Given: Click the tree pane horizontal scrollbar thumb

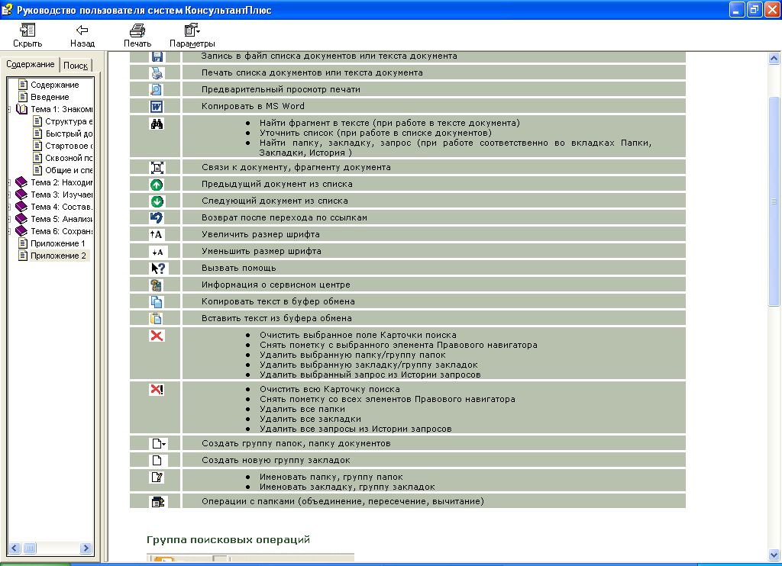Looking at the screenshot, I should point(30,548).
